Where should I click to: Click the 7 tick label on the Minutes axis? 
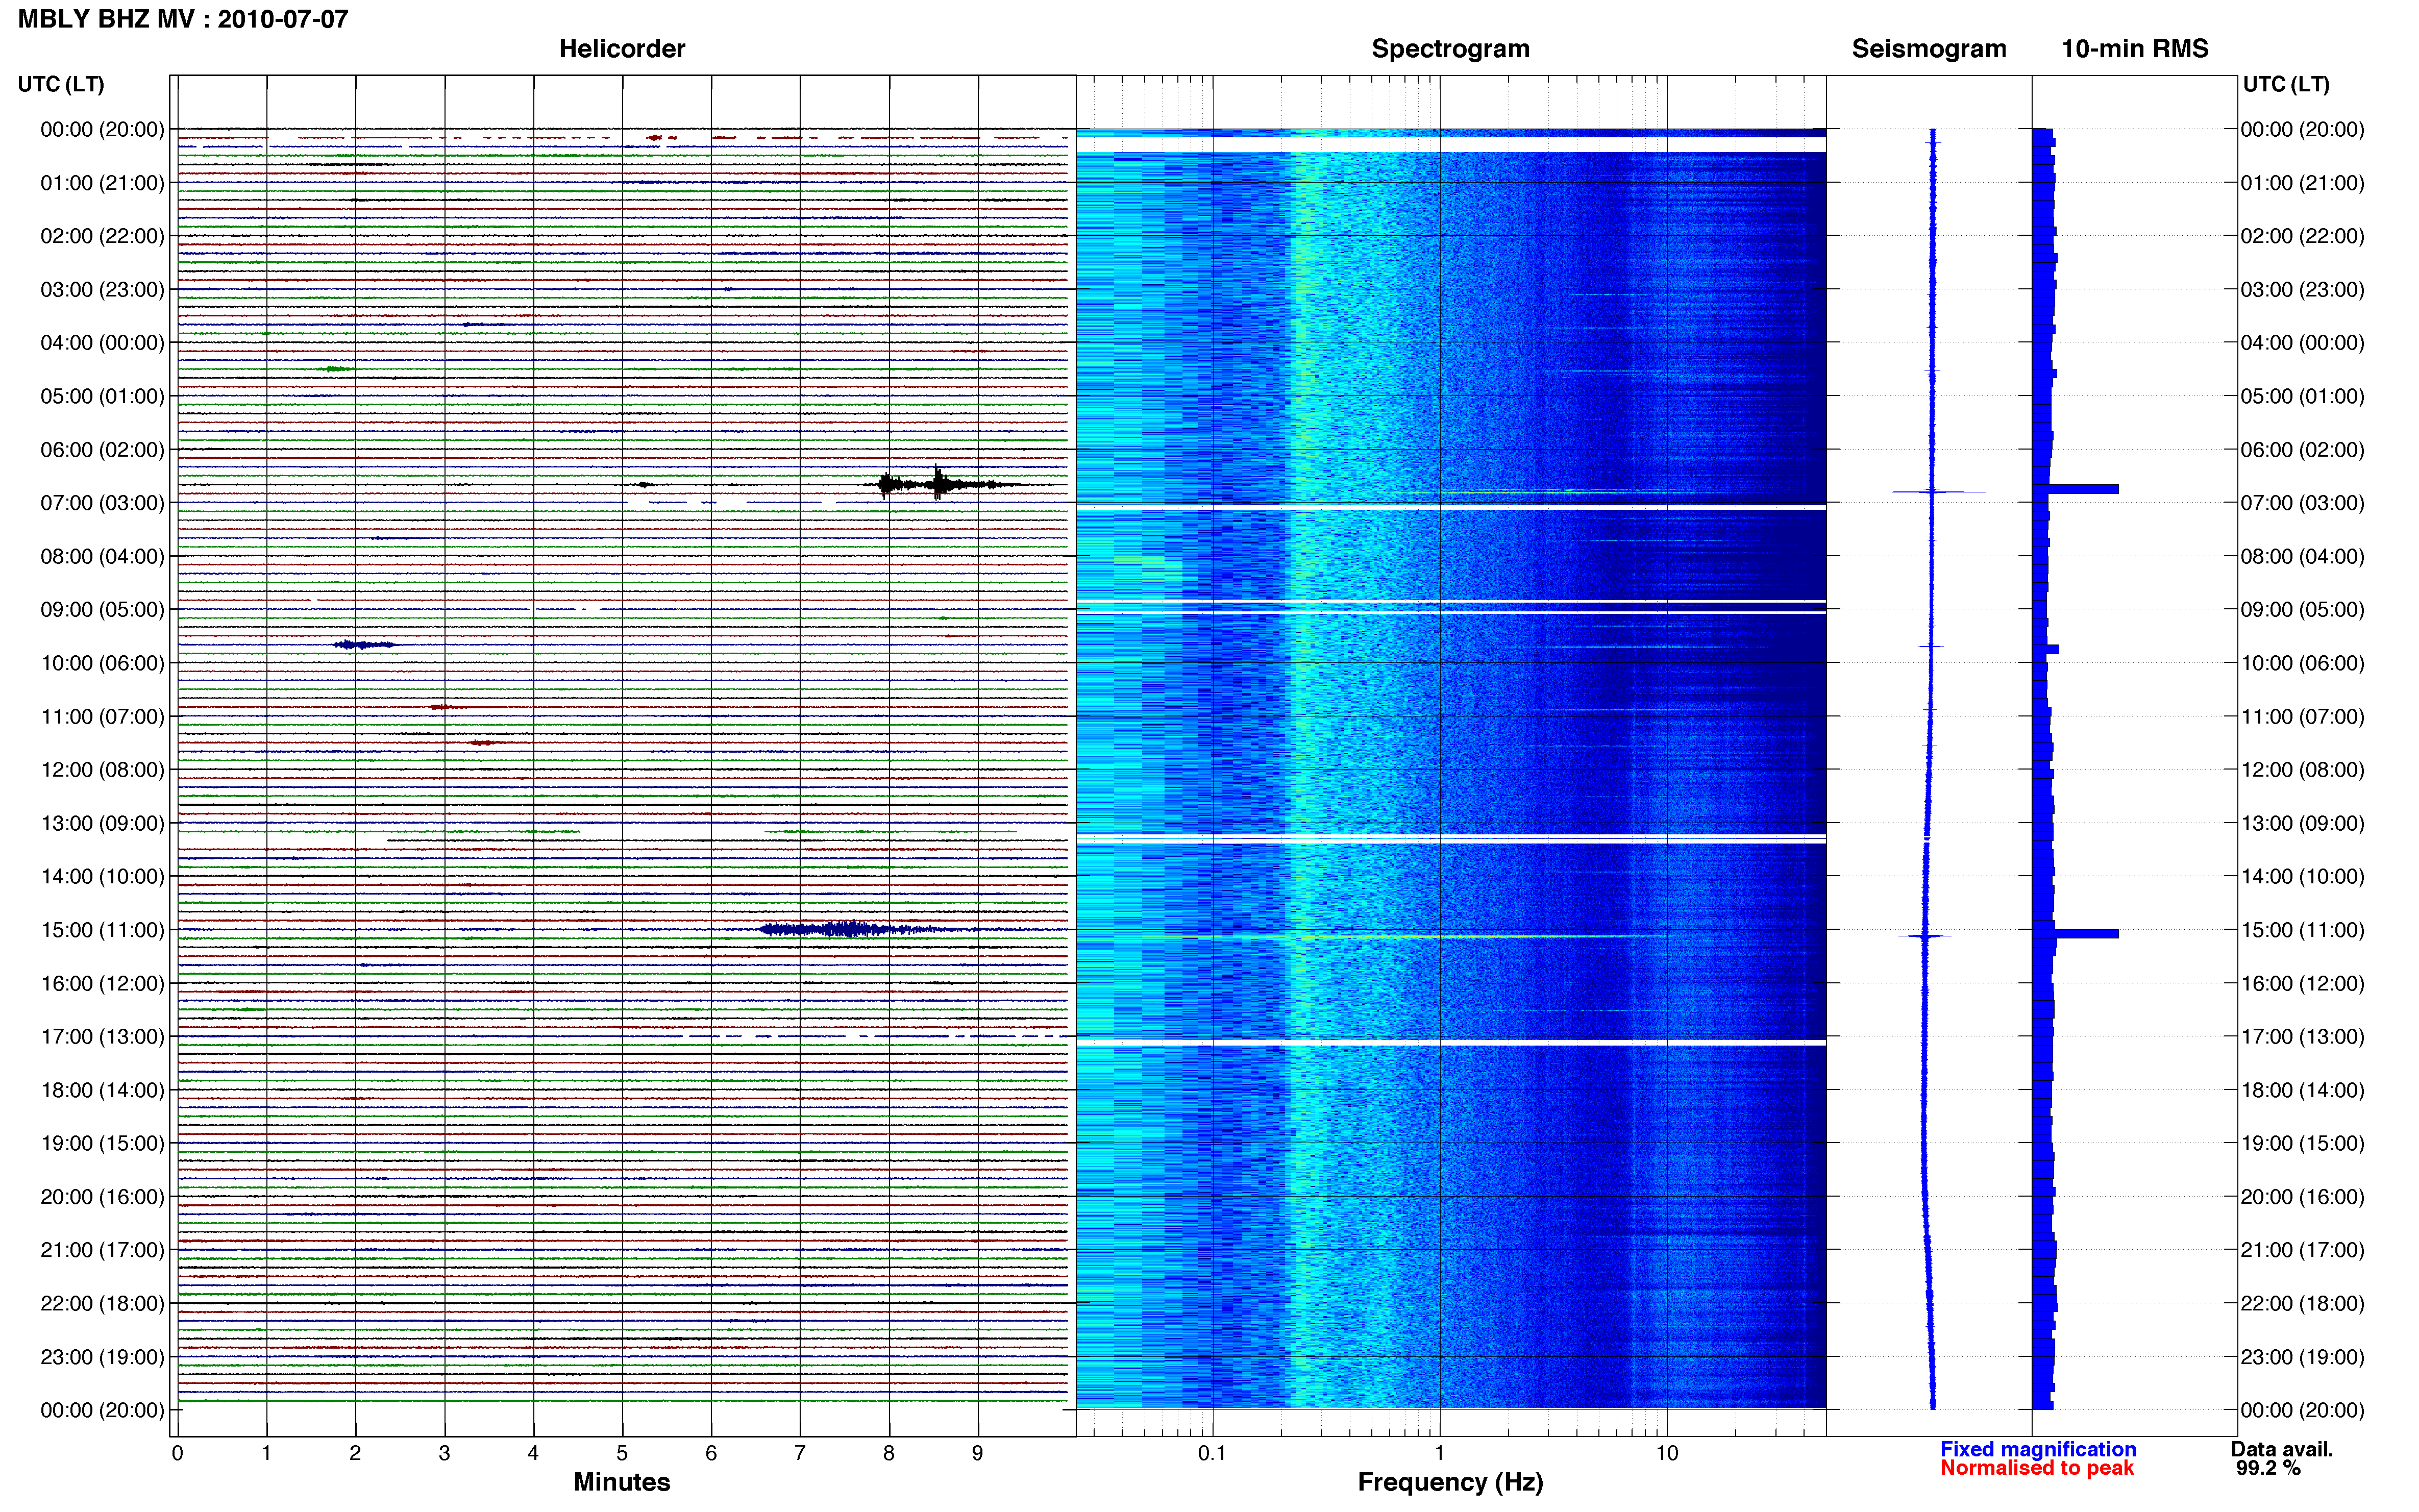pos(800,1453)
